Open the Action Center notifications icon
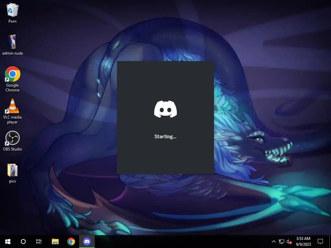Screen dimensions: 331x248 pos(320,242)
